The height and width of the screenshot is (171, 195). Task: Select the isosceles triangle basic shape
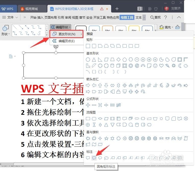(94, 60)
